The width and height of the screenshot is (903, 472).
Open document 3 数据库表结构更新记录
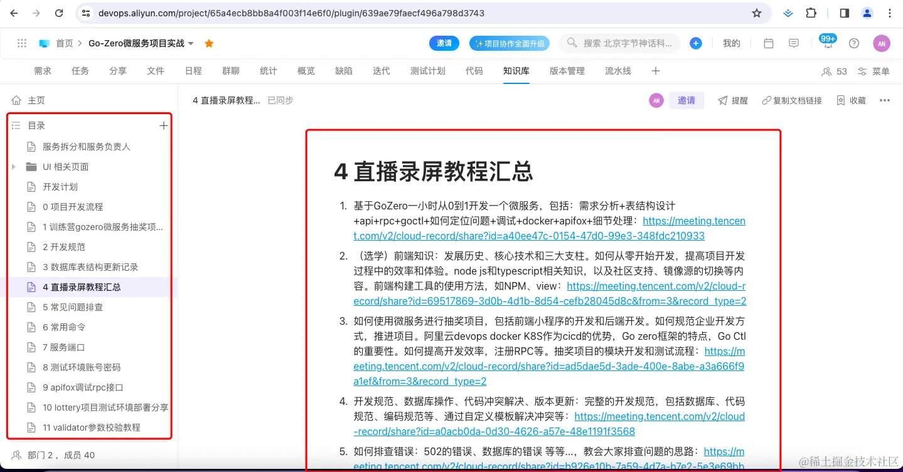[90, 267]
